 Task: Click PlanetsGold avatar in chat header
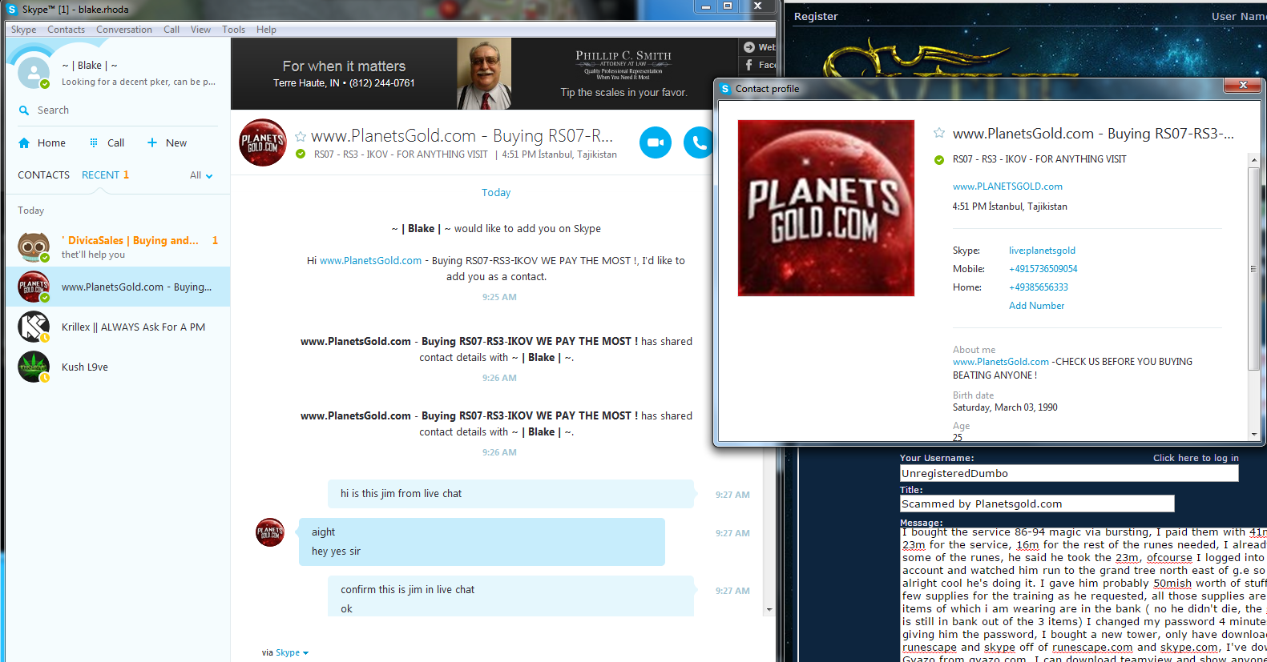click(263, 142)
